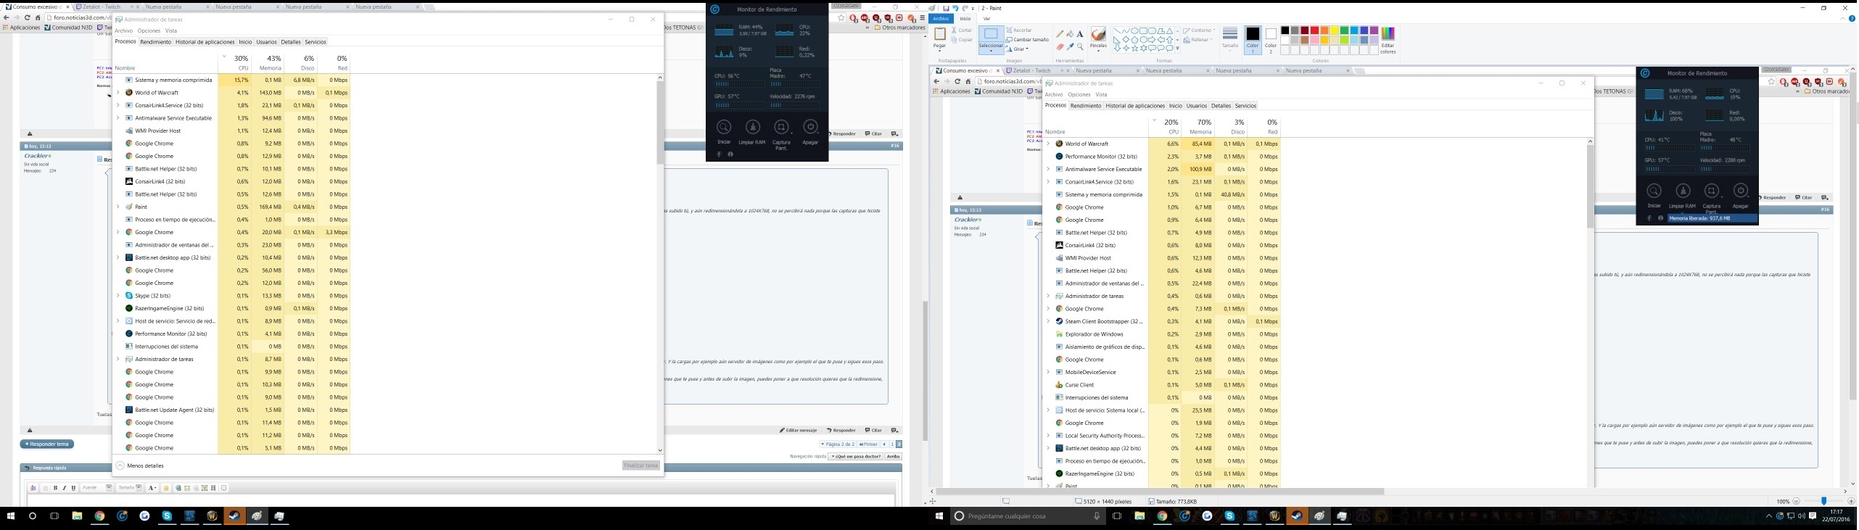The height and width of the screenshot is (530, 1859).
Task: Choose the Text tool in Paint
Action: [x=1080, y=34]
